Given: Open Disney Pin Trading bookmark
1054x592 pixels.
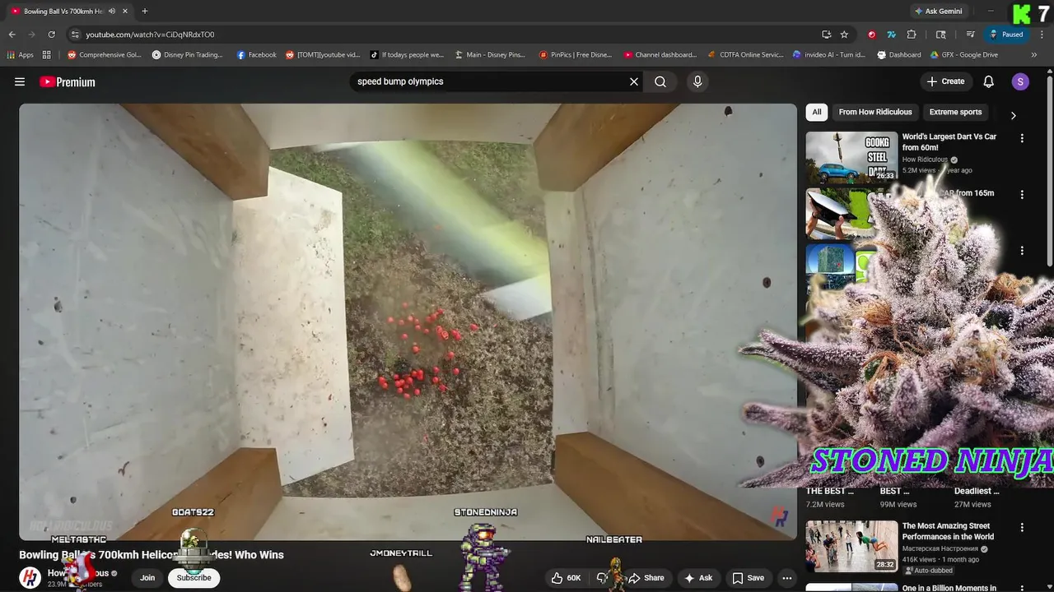Looking at the screenshot, I should click(x=188, y=55).
